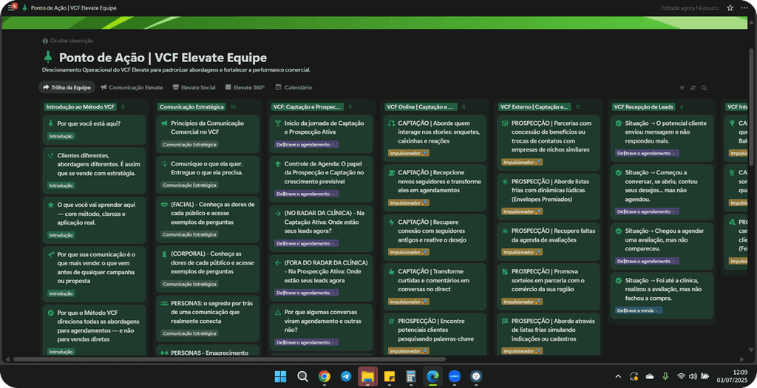Image resolution: width=757 pixels, height=388 pixels.
Task: Click the VCF Recepção de Leads column header
Action: (644, 106)
